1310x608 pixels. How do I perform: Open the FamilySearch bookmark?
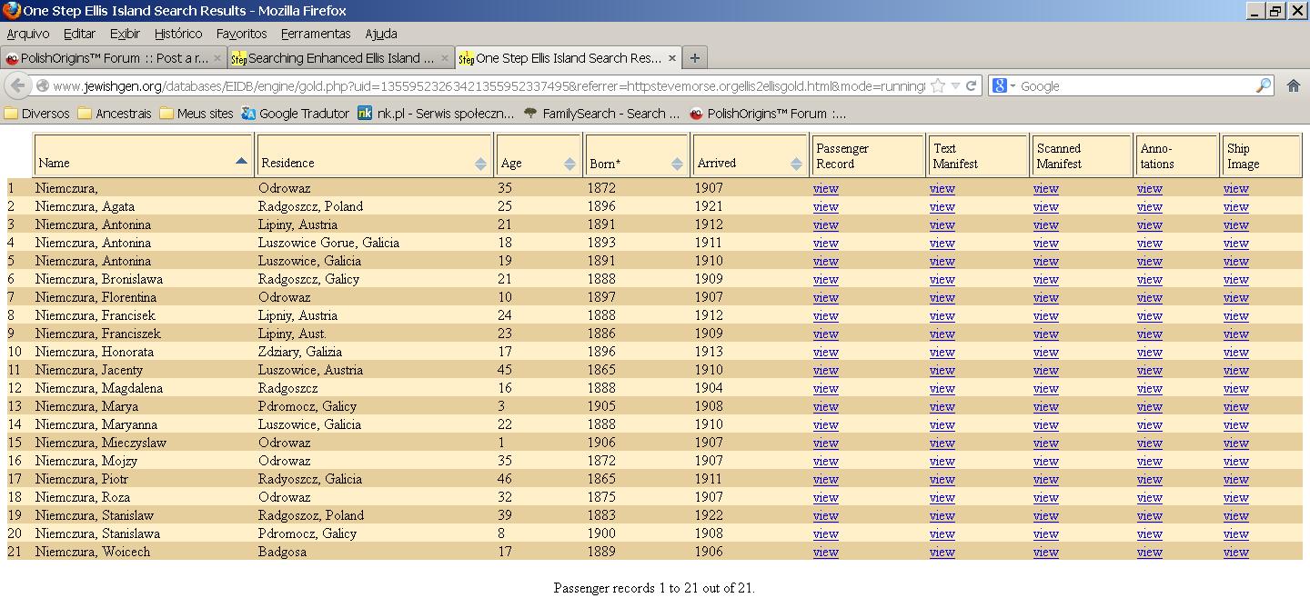pos(601,114)
